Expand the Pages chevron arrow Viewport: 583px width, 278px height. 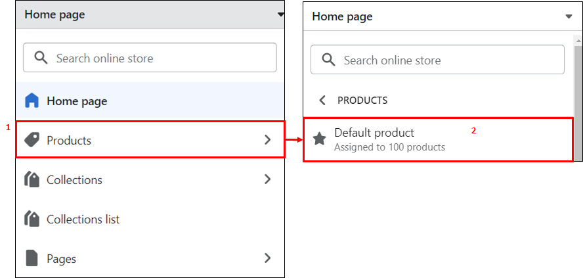pos(267,258)
